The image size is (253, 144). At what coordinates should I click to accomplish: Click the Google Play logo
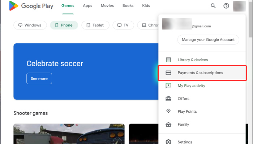(31, 6)
